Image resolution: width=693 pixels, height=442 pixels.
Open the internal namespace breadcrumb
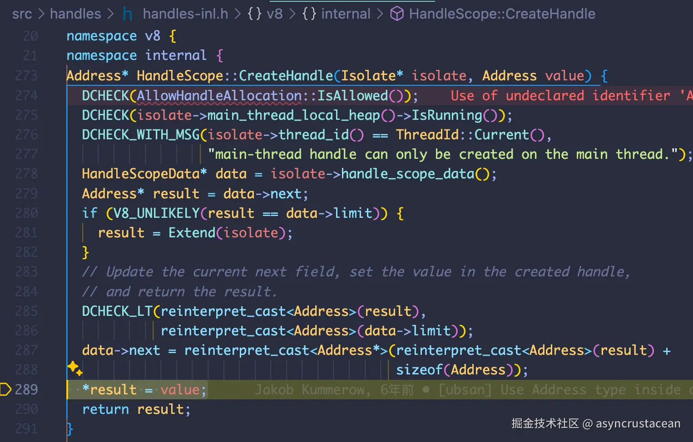click(346, 14)
